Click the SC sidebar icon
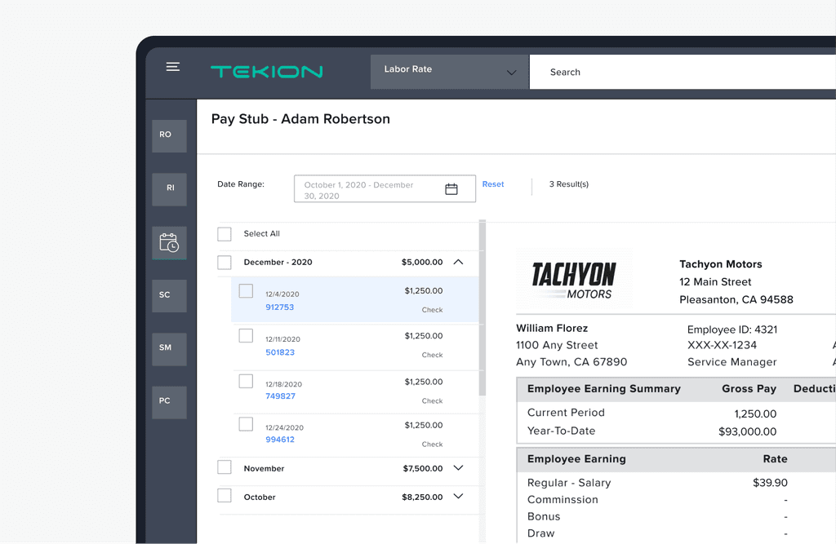The height and width of the screenshot is (544, 836). coord(169,295)
